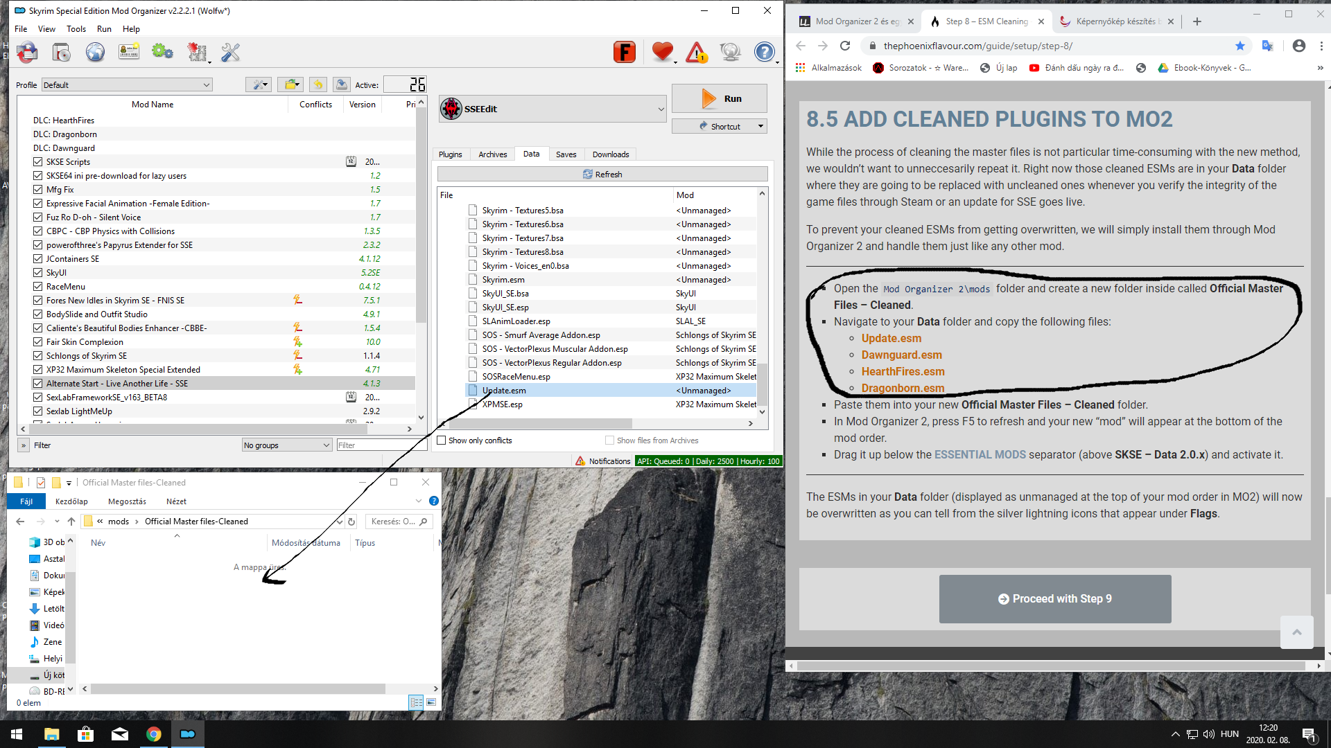Reload the page in Chrome
The image size is (1331, 748).
pos(845,46)
